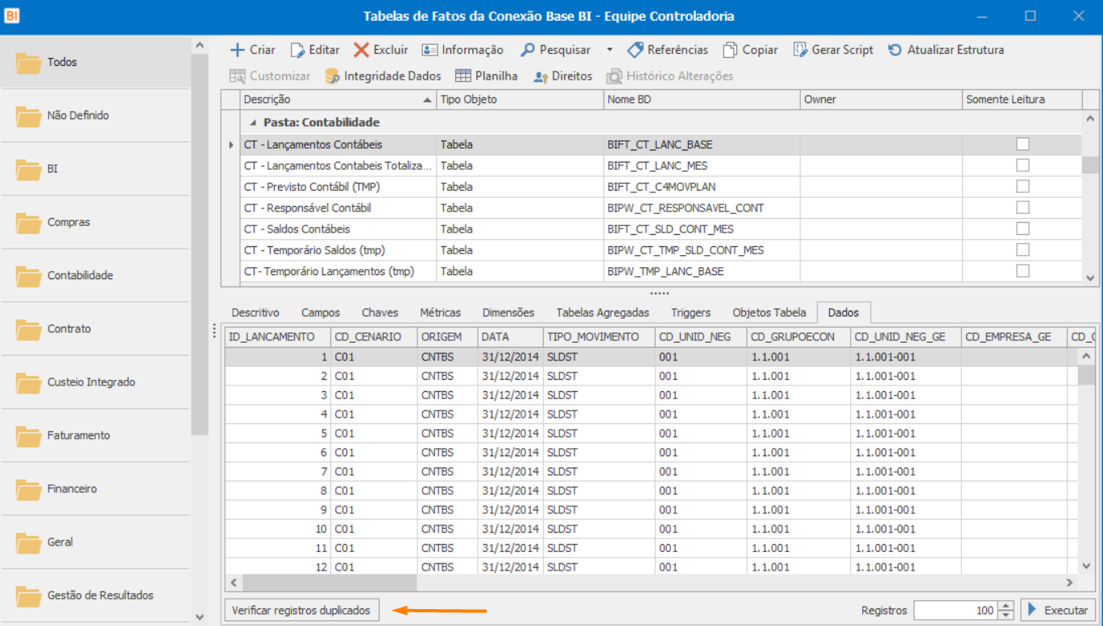Check Somente Leitura for CT - Lançamentos Contábeis
The height and width of the screenshot is (626, 1103).
tap(1022, 145)
